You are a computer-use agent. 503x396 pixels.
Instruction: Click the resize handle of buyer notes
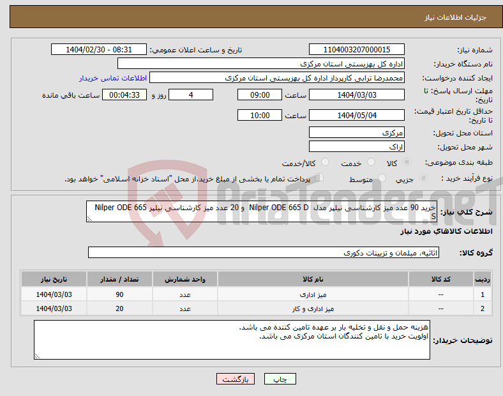(37, 356)
